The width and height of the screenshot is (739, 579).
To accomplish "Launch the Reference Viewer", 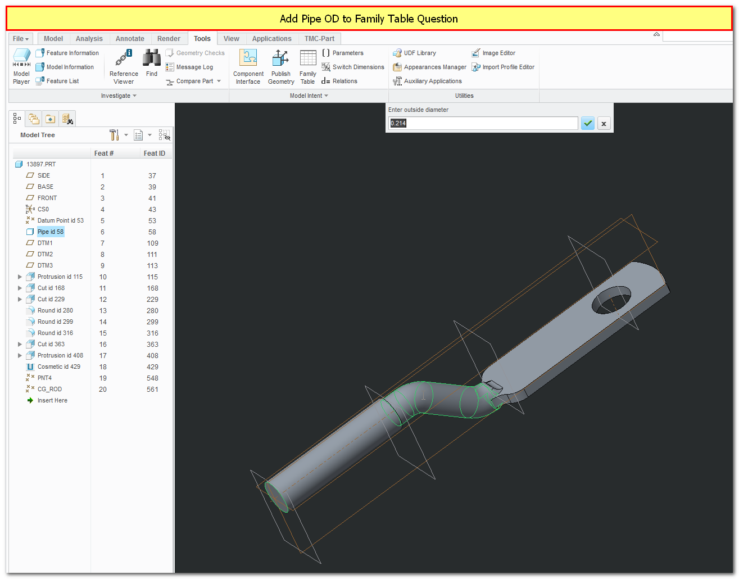I will 124,66.
